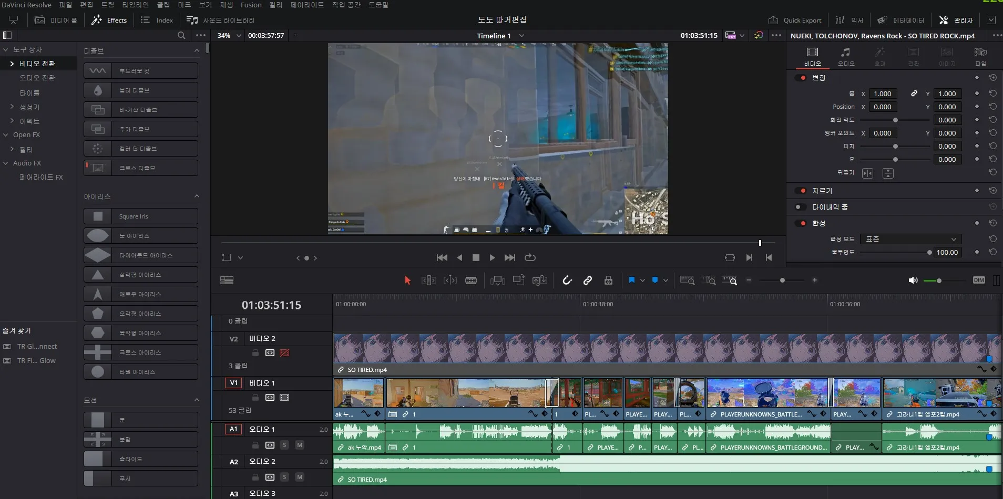This screenshot has height=499, width=1003.
Task: Open the flag color dropdown arrow
Action: pos(642,280)
